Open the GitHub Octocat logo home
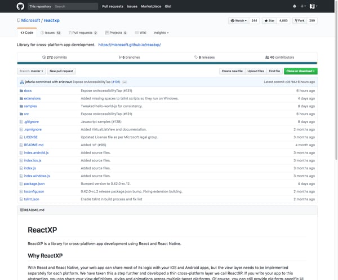The image size is (338, 280). coord(20,6)
